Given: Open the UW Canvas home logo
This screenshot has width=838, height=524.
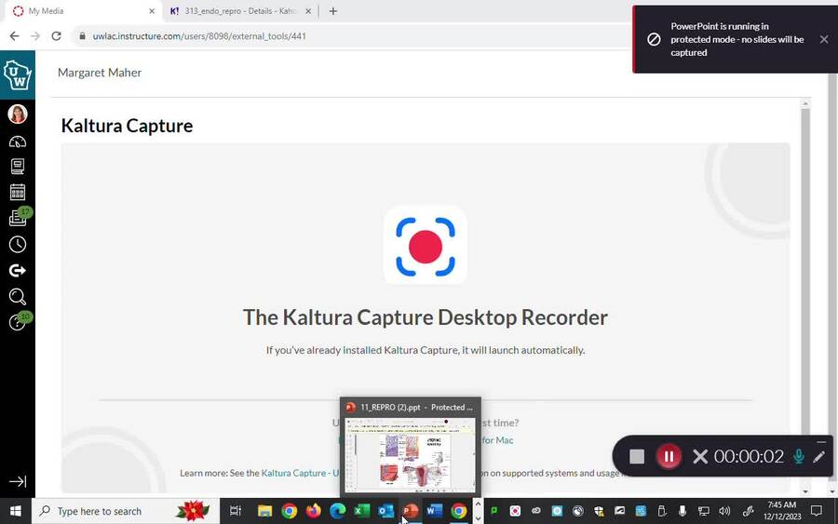Looking at the screenshot, I should pyautogui.click(x=18, y=74).
